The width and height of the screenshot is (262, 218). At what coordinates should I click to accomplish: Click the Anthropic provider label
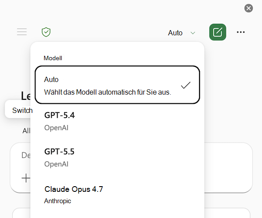[58, 201]
